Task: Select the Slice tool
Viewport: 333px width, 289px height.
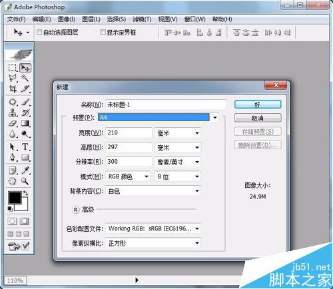Action: (25, 89)
